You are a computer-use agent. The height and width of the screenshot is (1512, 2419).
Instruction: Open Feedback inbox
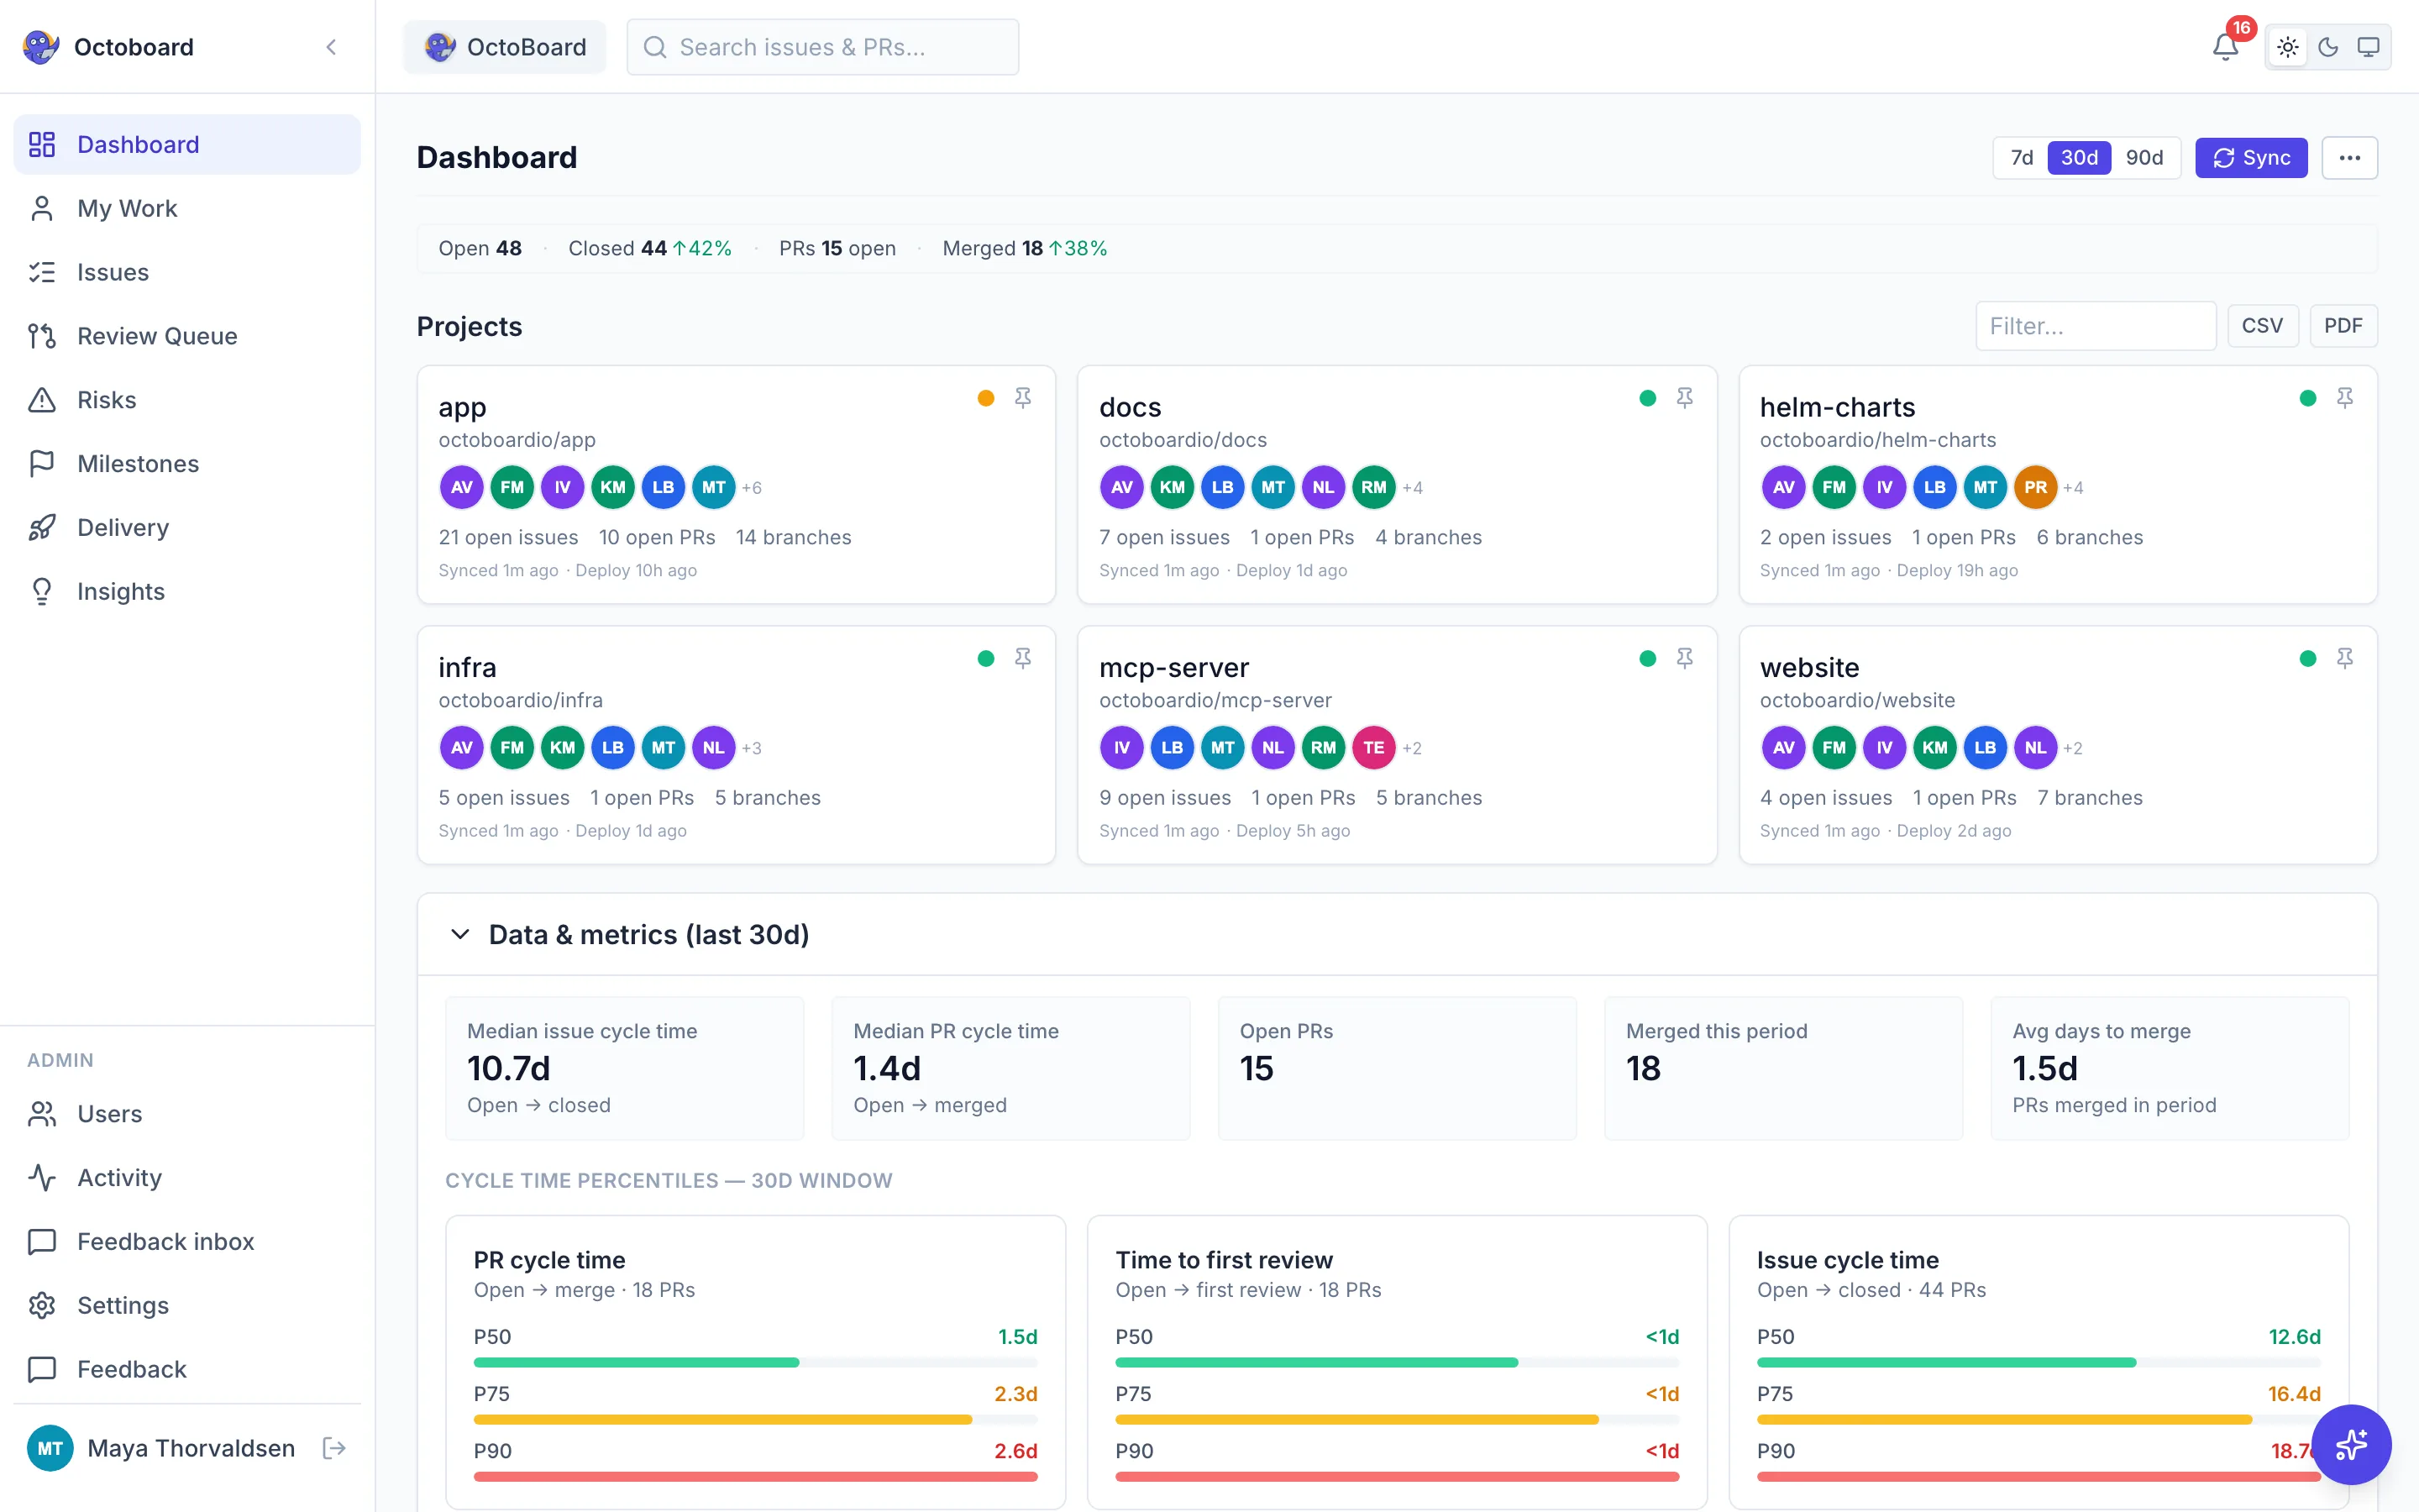coord(187,1242)
